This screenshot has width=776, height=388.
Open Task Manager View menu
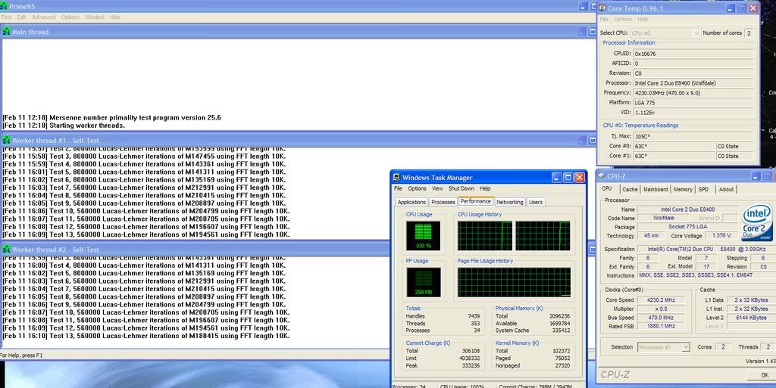click(437, 188)
